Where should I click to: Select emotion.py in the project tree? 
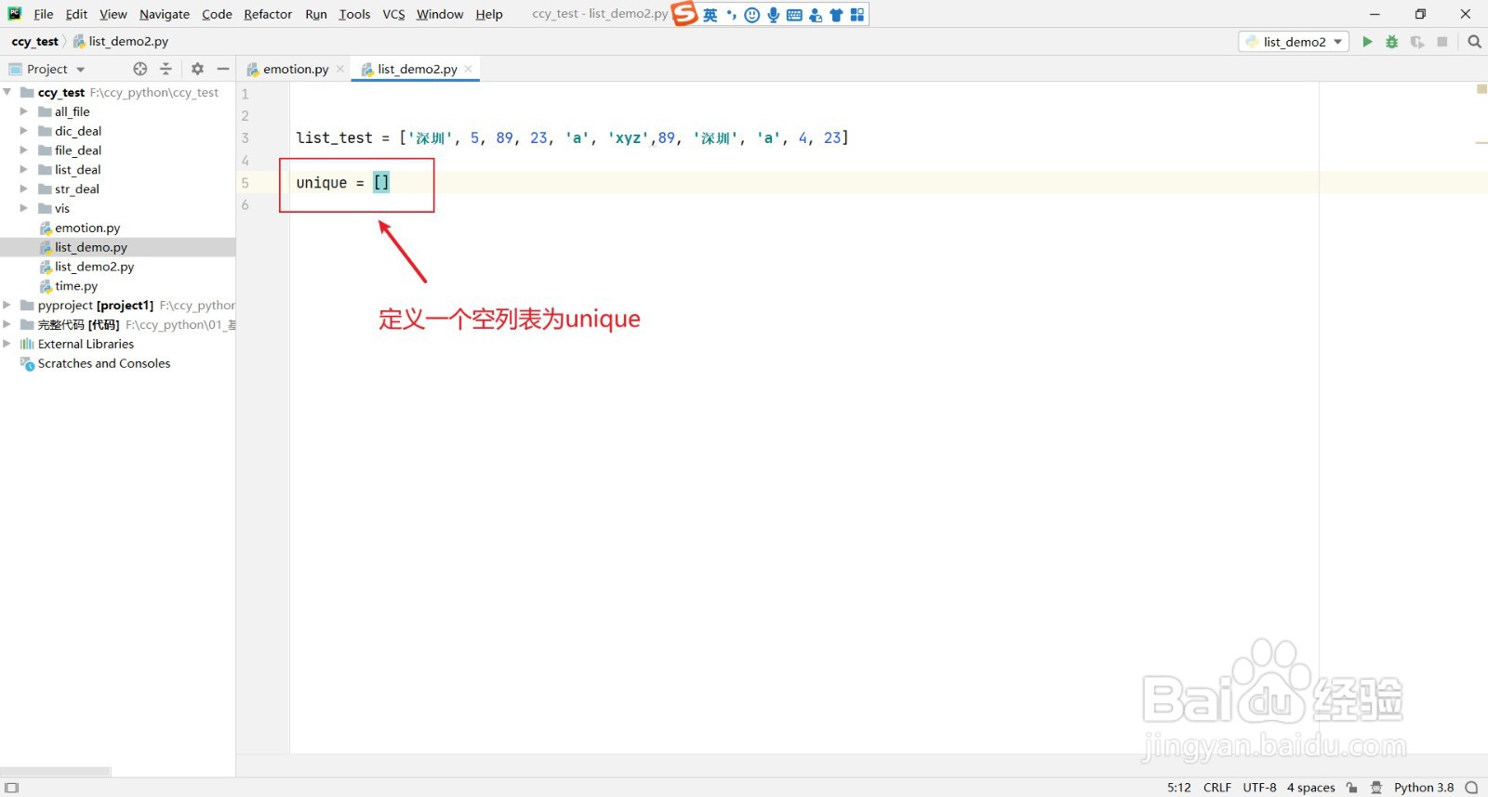87,228
